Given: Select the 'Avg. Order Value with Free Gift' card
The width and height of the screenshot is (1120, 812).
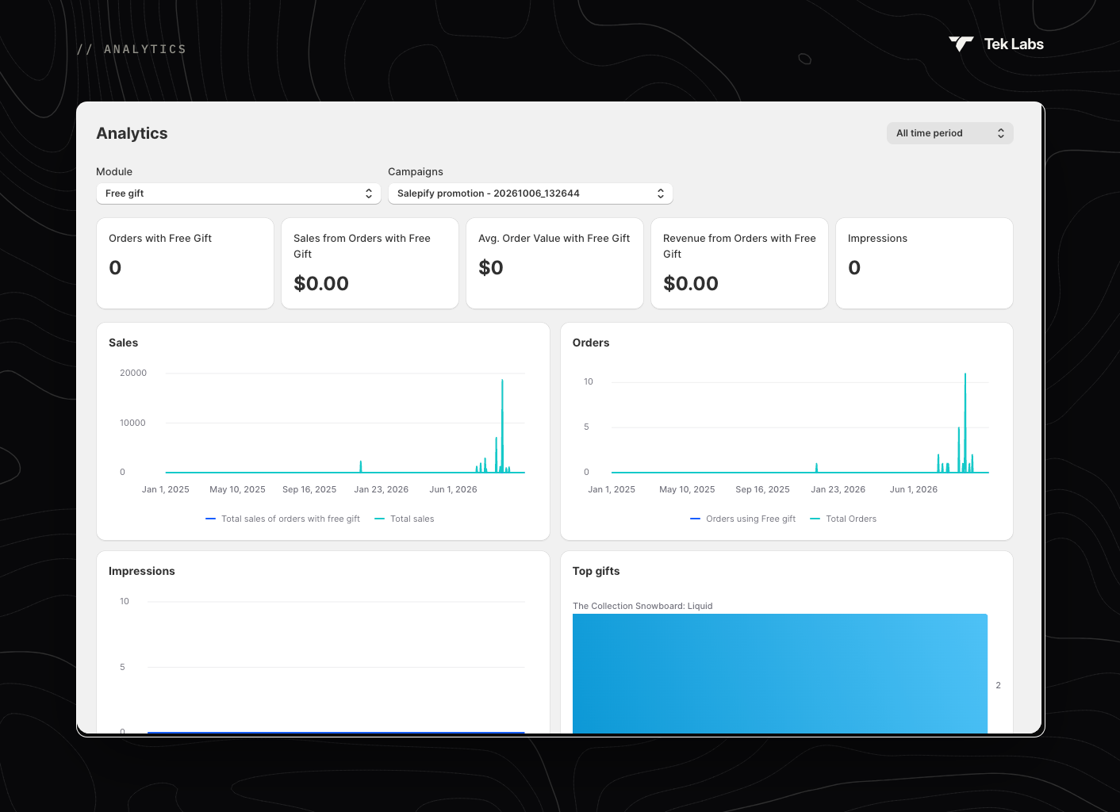Looking at the screenshot, I should [554, 263].
